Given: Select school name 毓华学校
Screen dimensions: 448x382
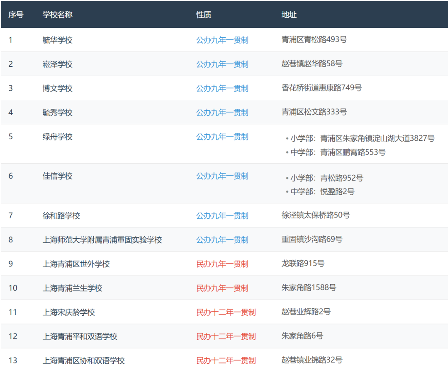Looking at the screenshot, I should pyautogui.click(x=57, y=40).
